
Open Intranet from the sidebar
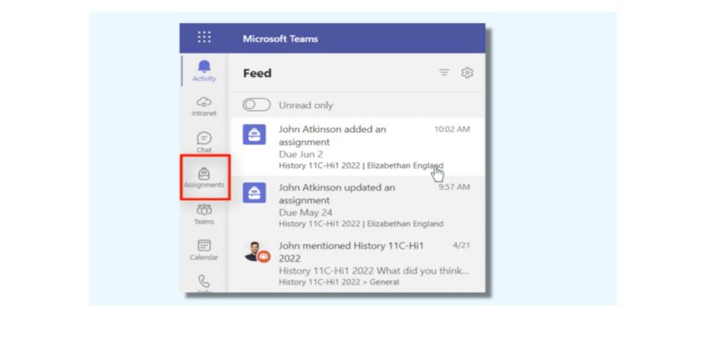point(204,106)
